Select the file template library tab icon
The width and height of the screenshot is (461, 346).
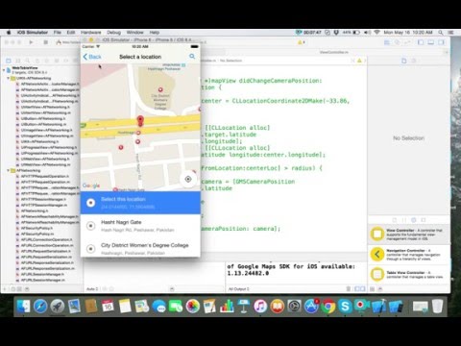(395, 220)
